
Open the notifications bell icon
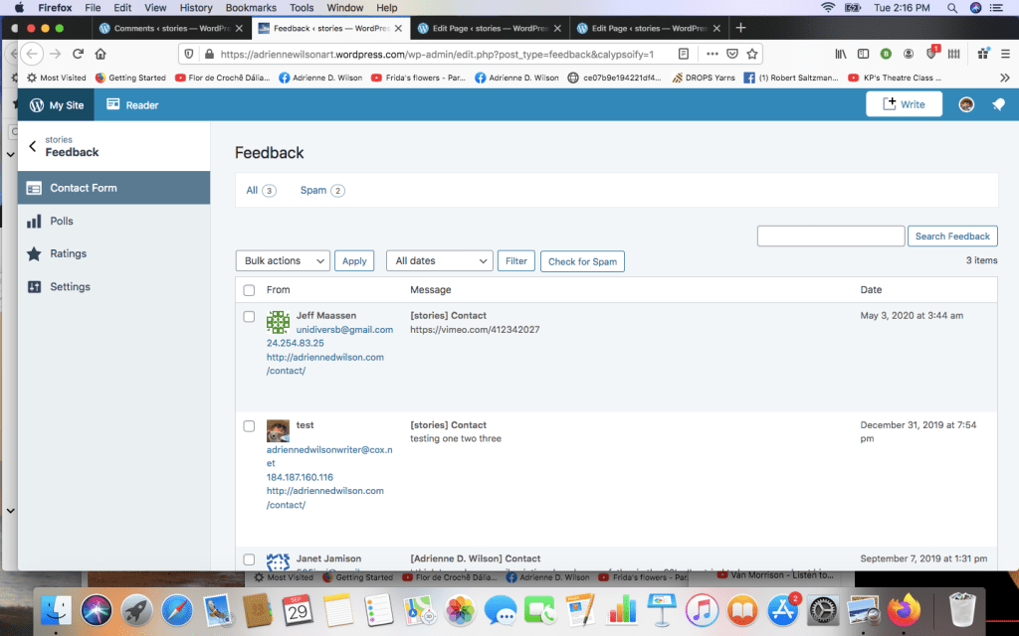(998, 104)
